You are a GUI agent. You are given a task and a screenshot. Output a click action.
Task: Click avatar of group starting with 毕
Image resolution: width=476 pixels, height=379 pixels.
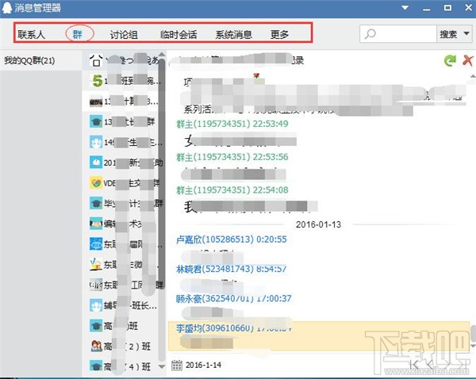point(96,203)
